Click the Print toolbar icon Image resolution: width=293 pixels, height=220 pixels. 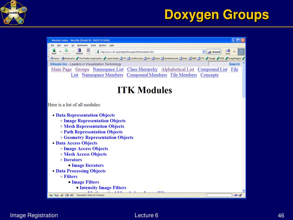coord(228,52)
